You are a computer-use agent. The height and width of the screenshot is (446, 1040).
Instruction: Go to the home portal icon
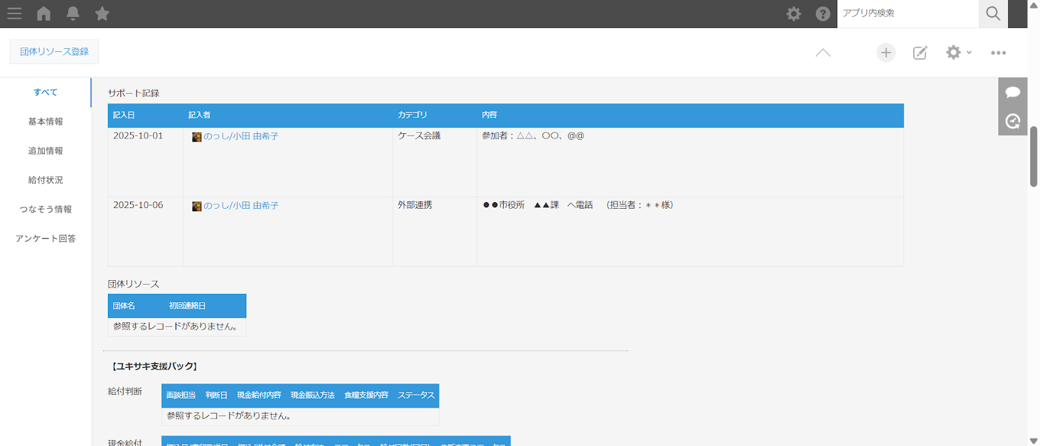[x=44, y=14]
